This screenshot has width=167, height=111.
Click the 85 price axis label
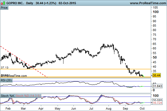[x=154, y=26]
